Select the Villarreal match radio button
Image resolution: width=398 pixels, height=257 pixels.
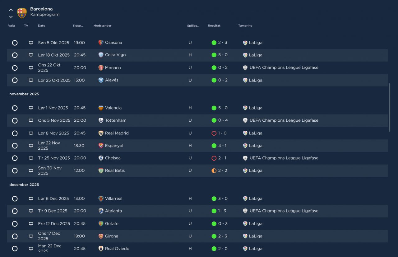click(15, 199)
